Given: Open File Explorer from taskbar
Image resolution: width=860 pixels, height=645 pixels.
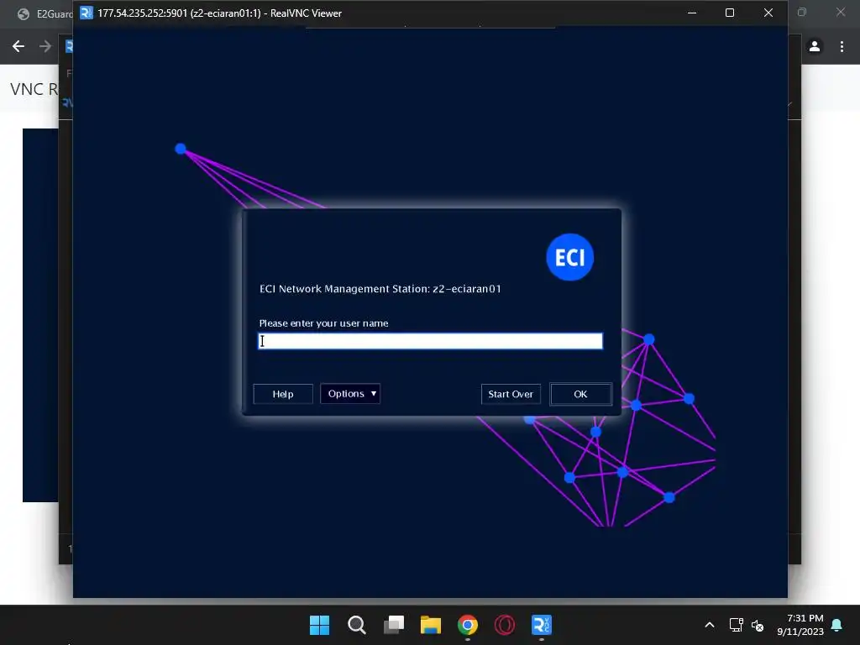Looking at the screenshot, I should click(431, 625).
